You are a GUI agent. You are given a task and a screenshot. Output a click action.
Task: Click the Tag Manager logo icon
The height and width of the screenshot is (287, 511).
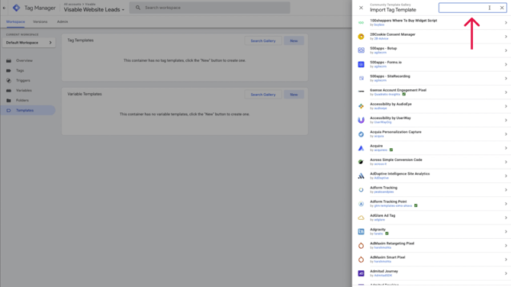pos(16,8)
